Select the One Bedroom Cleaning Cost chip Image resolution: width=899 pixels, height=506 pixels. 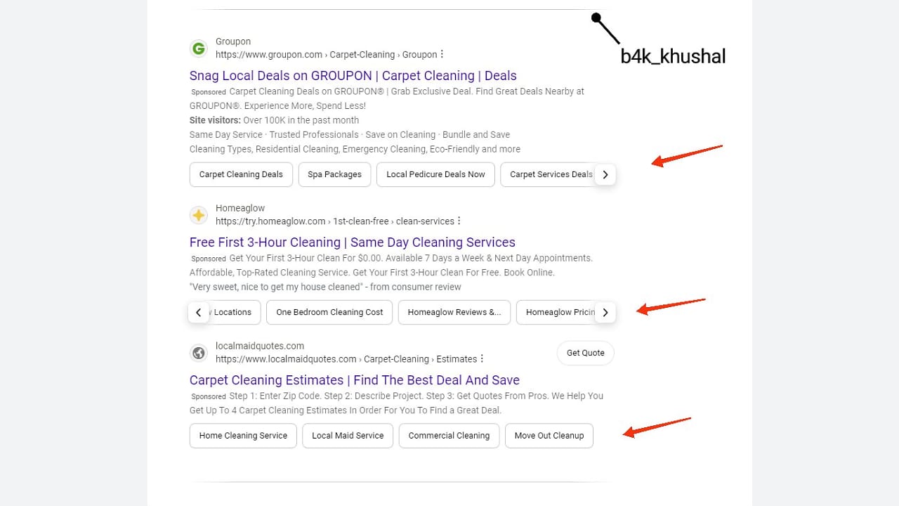click(329, 313)
